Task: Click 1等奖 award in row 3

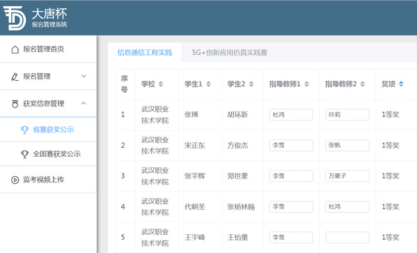Action: pyautogui.click(x=391, y=176)
